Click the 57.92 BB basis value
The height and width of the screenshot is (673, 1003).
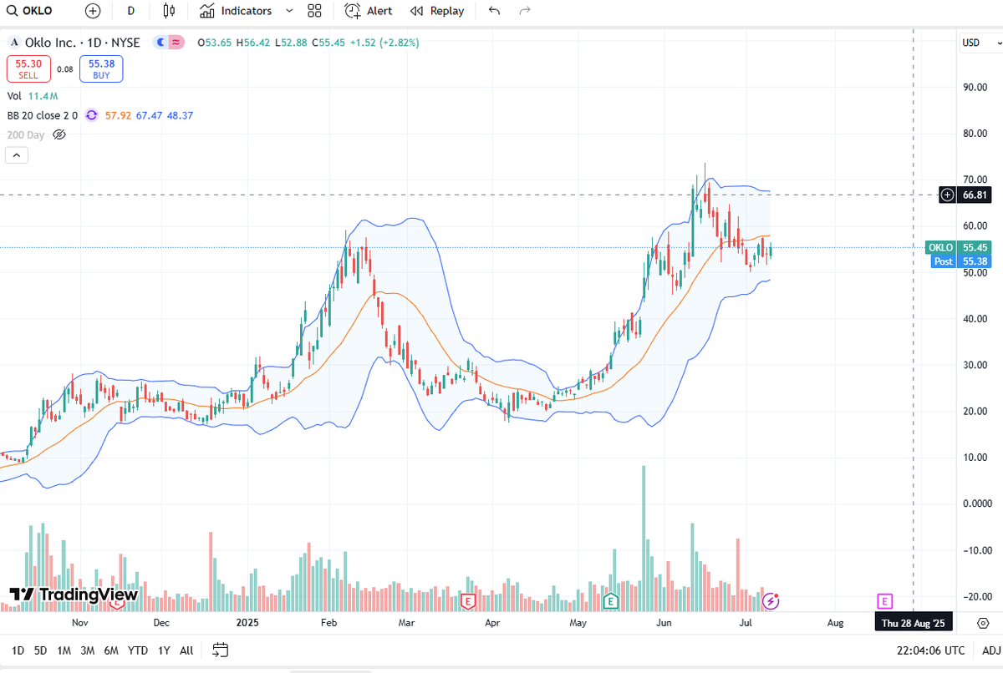pos(117,115)
